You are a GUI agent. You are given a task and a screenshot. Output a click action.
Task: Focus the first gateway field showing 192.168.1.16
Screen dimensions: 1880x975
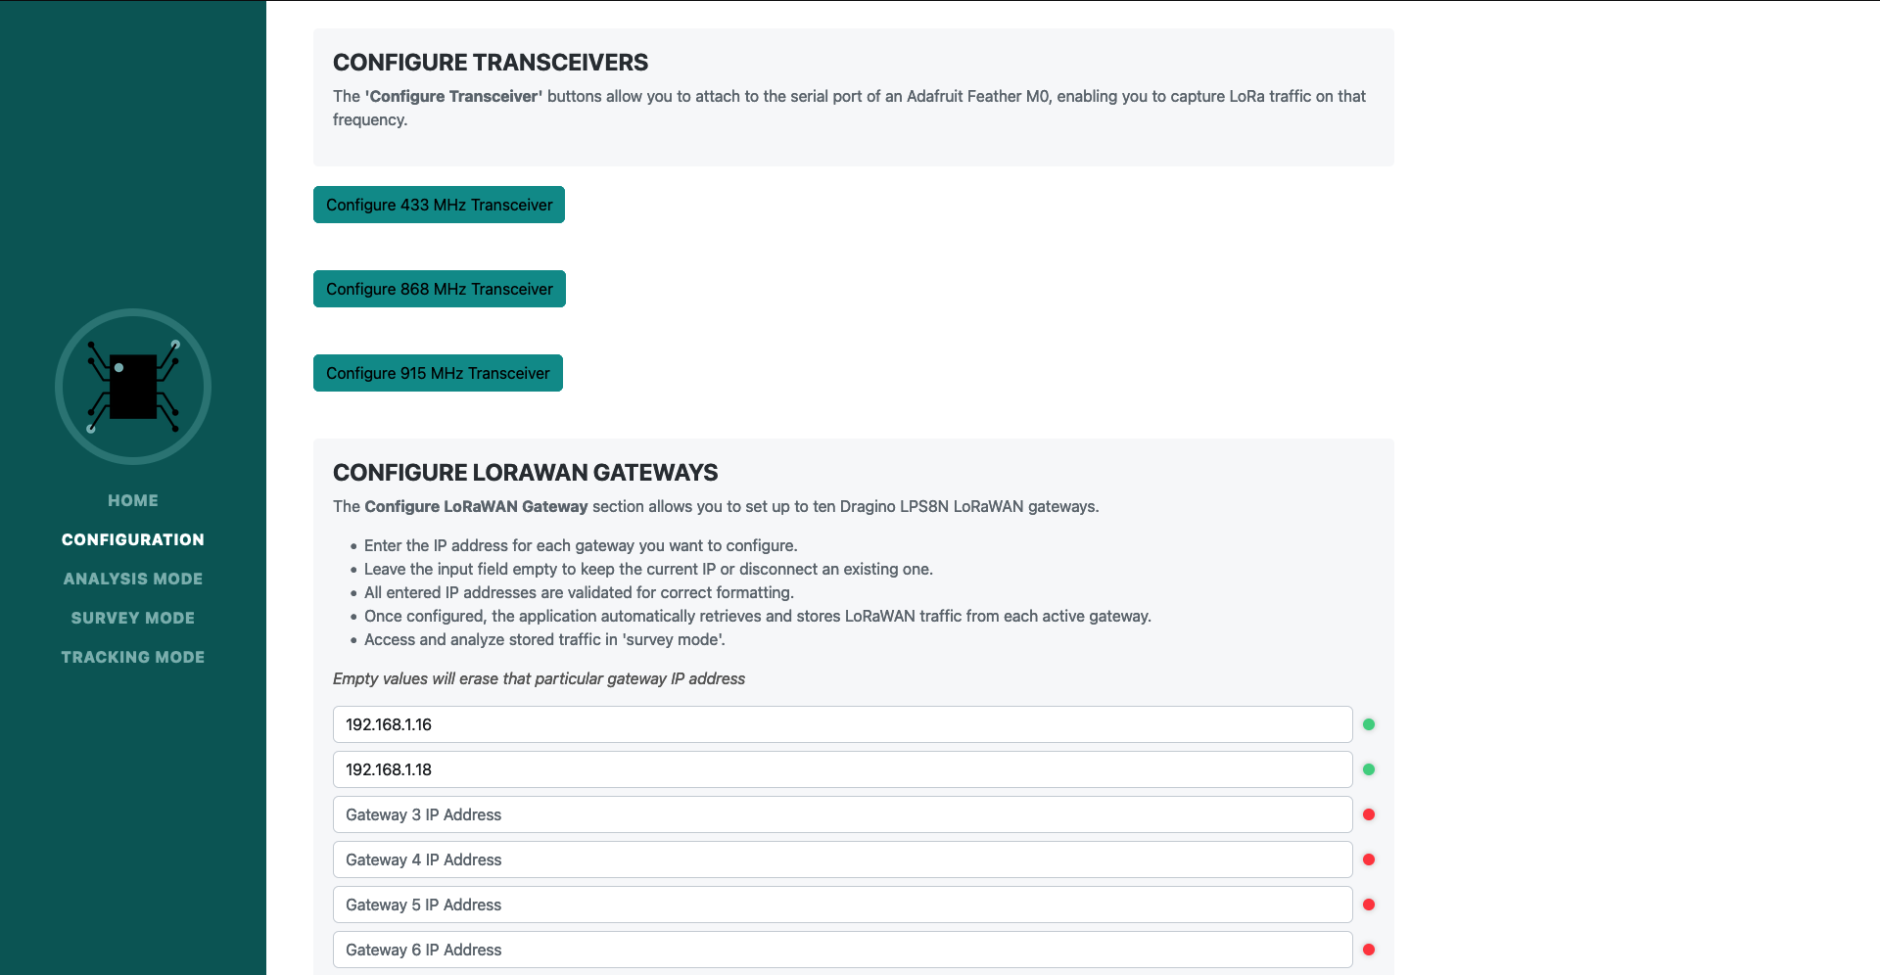(x=842, y=724)
